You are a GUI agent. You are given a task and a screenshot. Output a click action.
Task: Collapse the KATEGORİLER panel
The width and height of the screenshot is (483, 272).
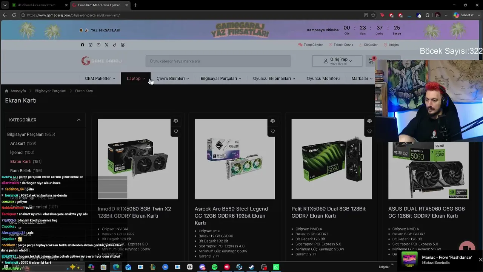pos(78,120)
